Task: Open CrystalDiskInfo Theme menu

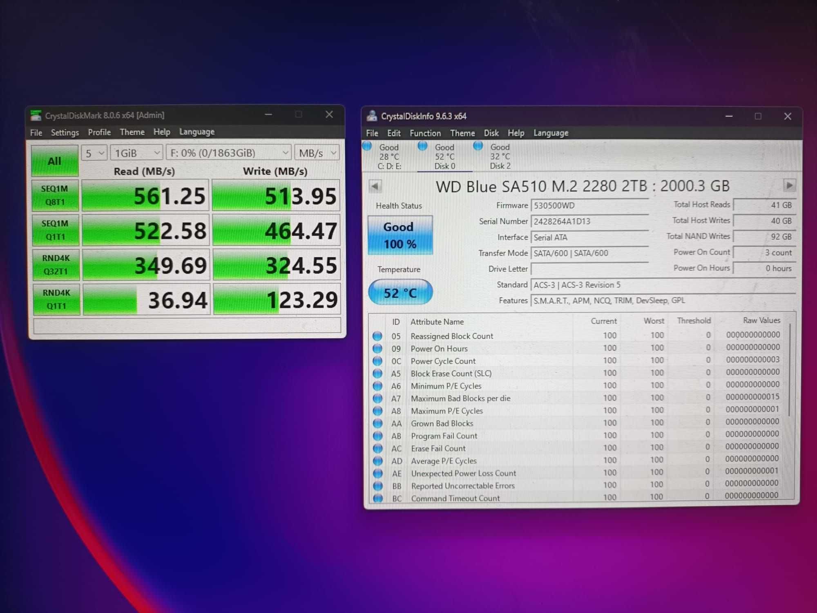Action: click(462, 133)
